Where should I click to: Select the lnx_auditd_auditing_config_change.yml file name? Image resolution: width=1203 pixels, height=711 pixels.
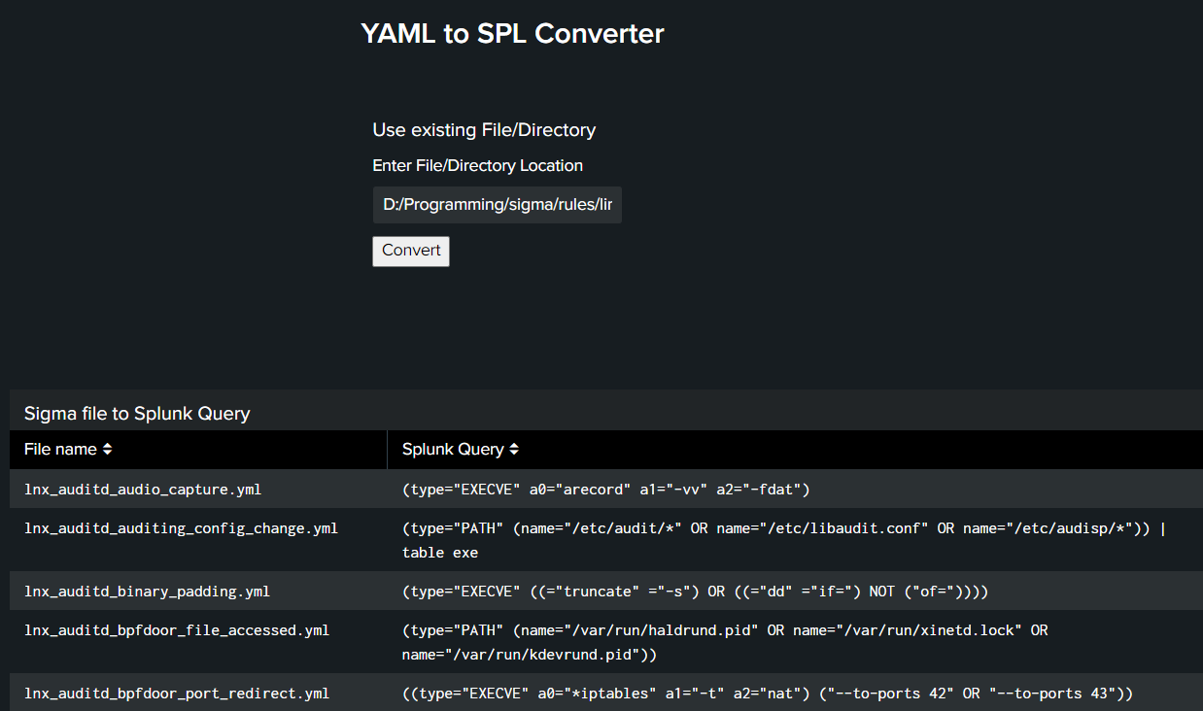pos(181,527)
